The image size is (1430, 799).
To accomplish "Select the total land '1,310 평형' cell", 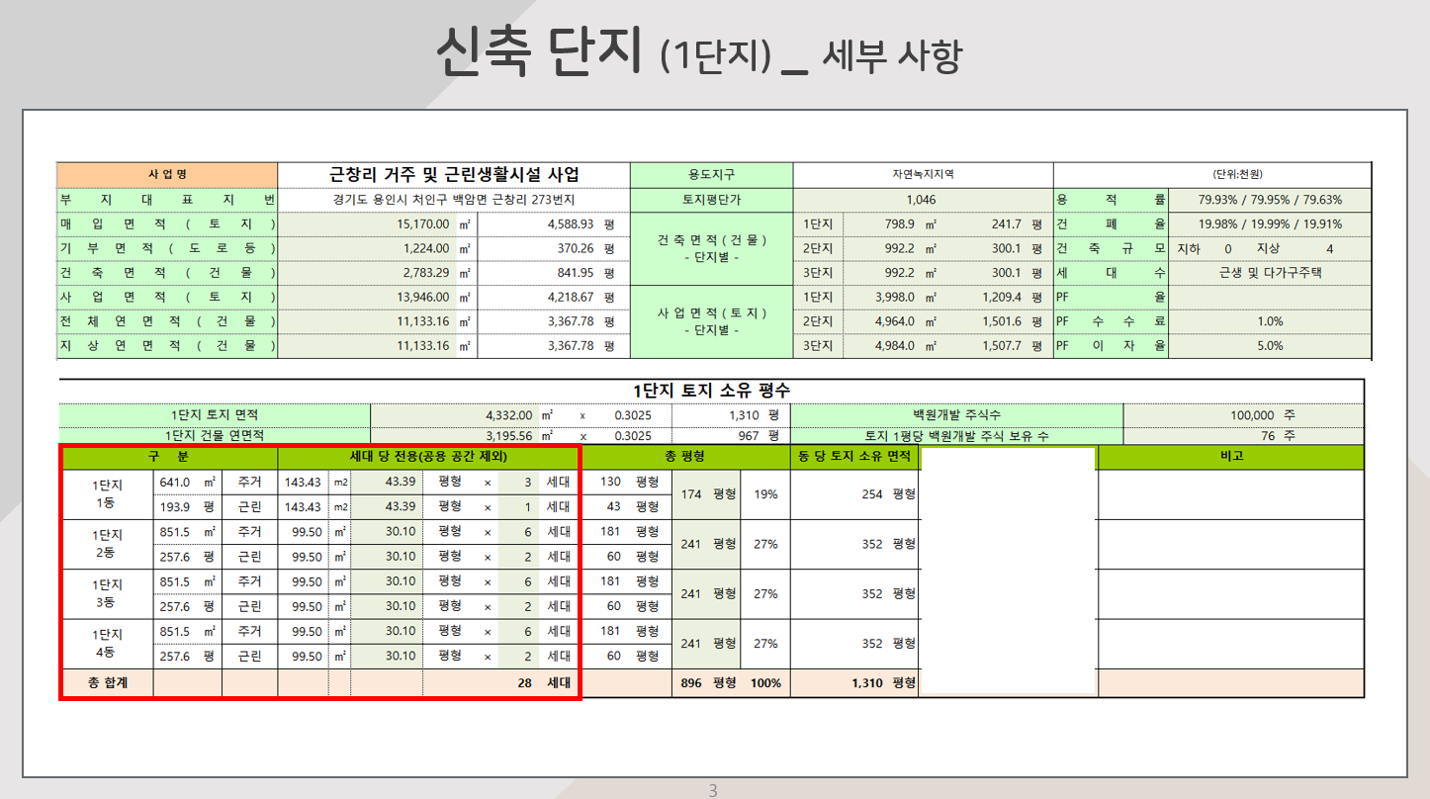I will pos(854,682).
